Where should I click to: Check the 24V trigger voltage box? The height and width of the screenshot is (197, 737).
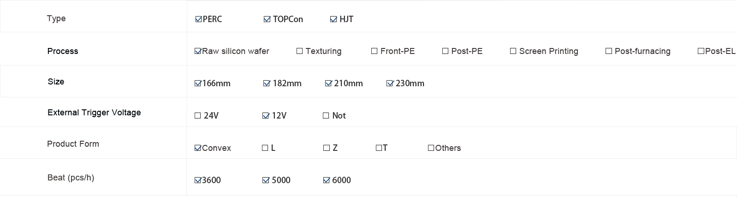(x=198, y=116)
